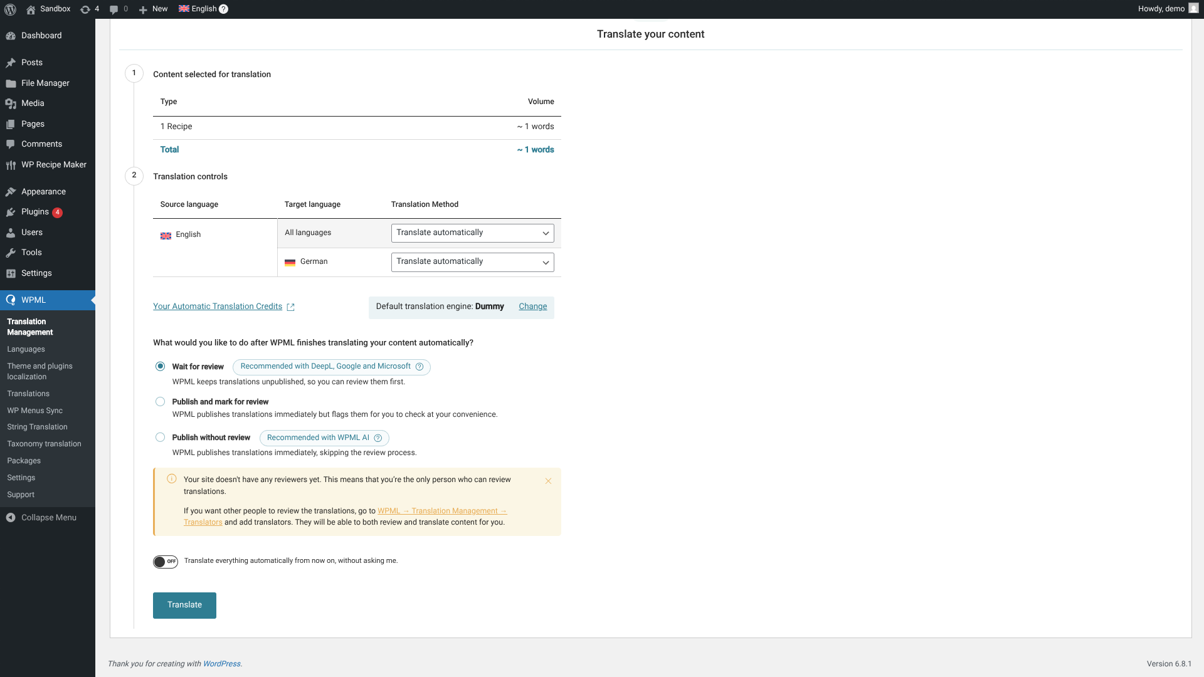
Task: Open Languages submenu item
Action: (26, 349)
